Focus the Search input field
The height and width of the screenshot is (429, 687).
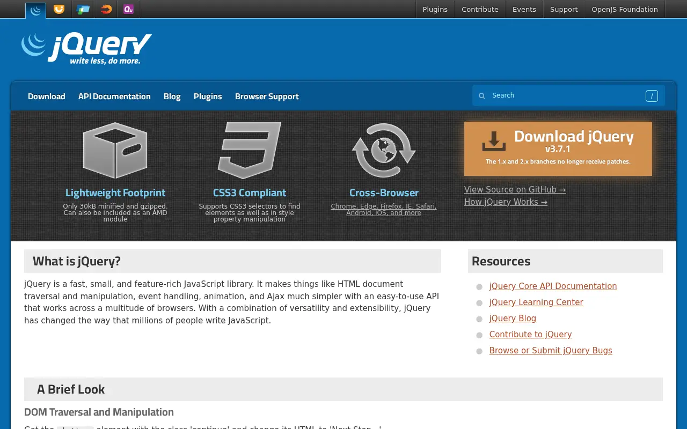point(568,95)
